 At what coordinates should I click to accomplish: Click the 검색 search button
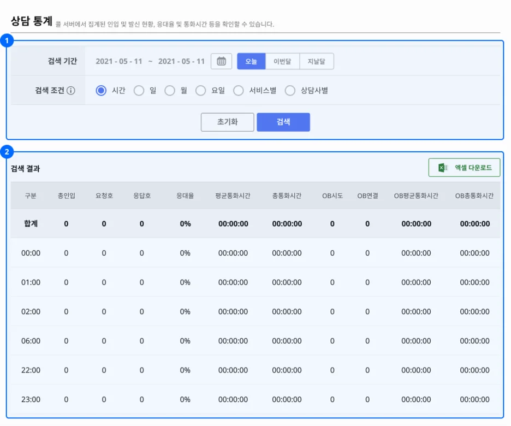(x=283, y=122)
